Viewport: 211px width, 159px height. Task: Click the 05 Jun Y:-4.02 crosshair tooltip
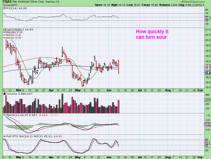(x=12, y=30)
